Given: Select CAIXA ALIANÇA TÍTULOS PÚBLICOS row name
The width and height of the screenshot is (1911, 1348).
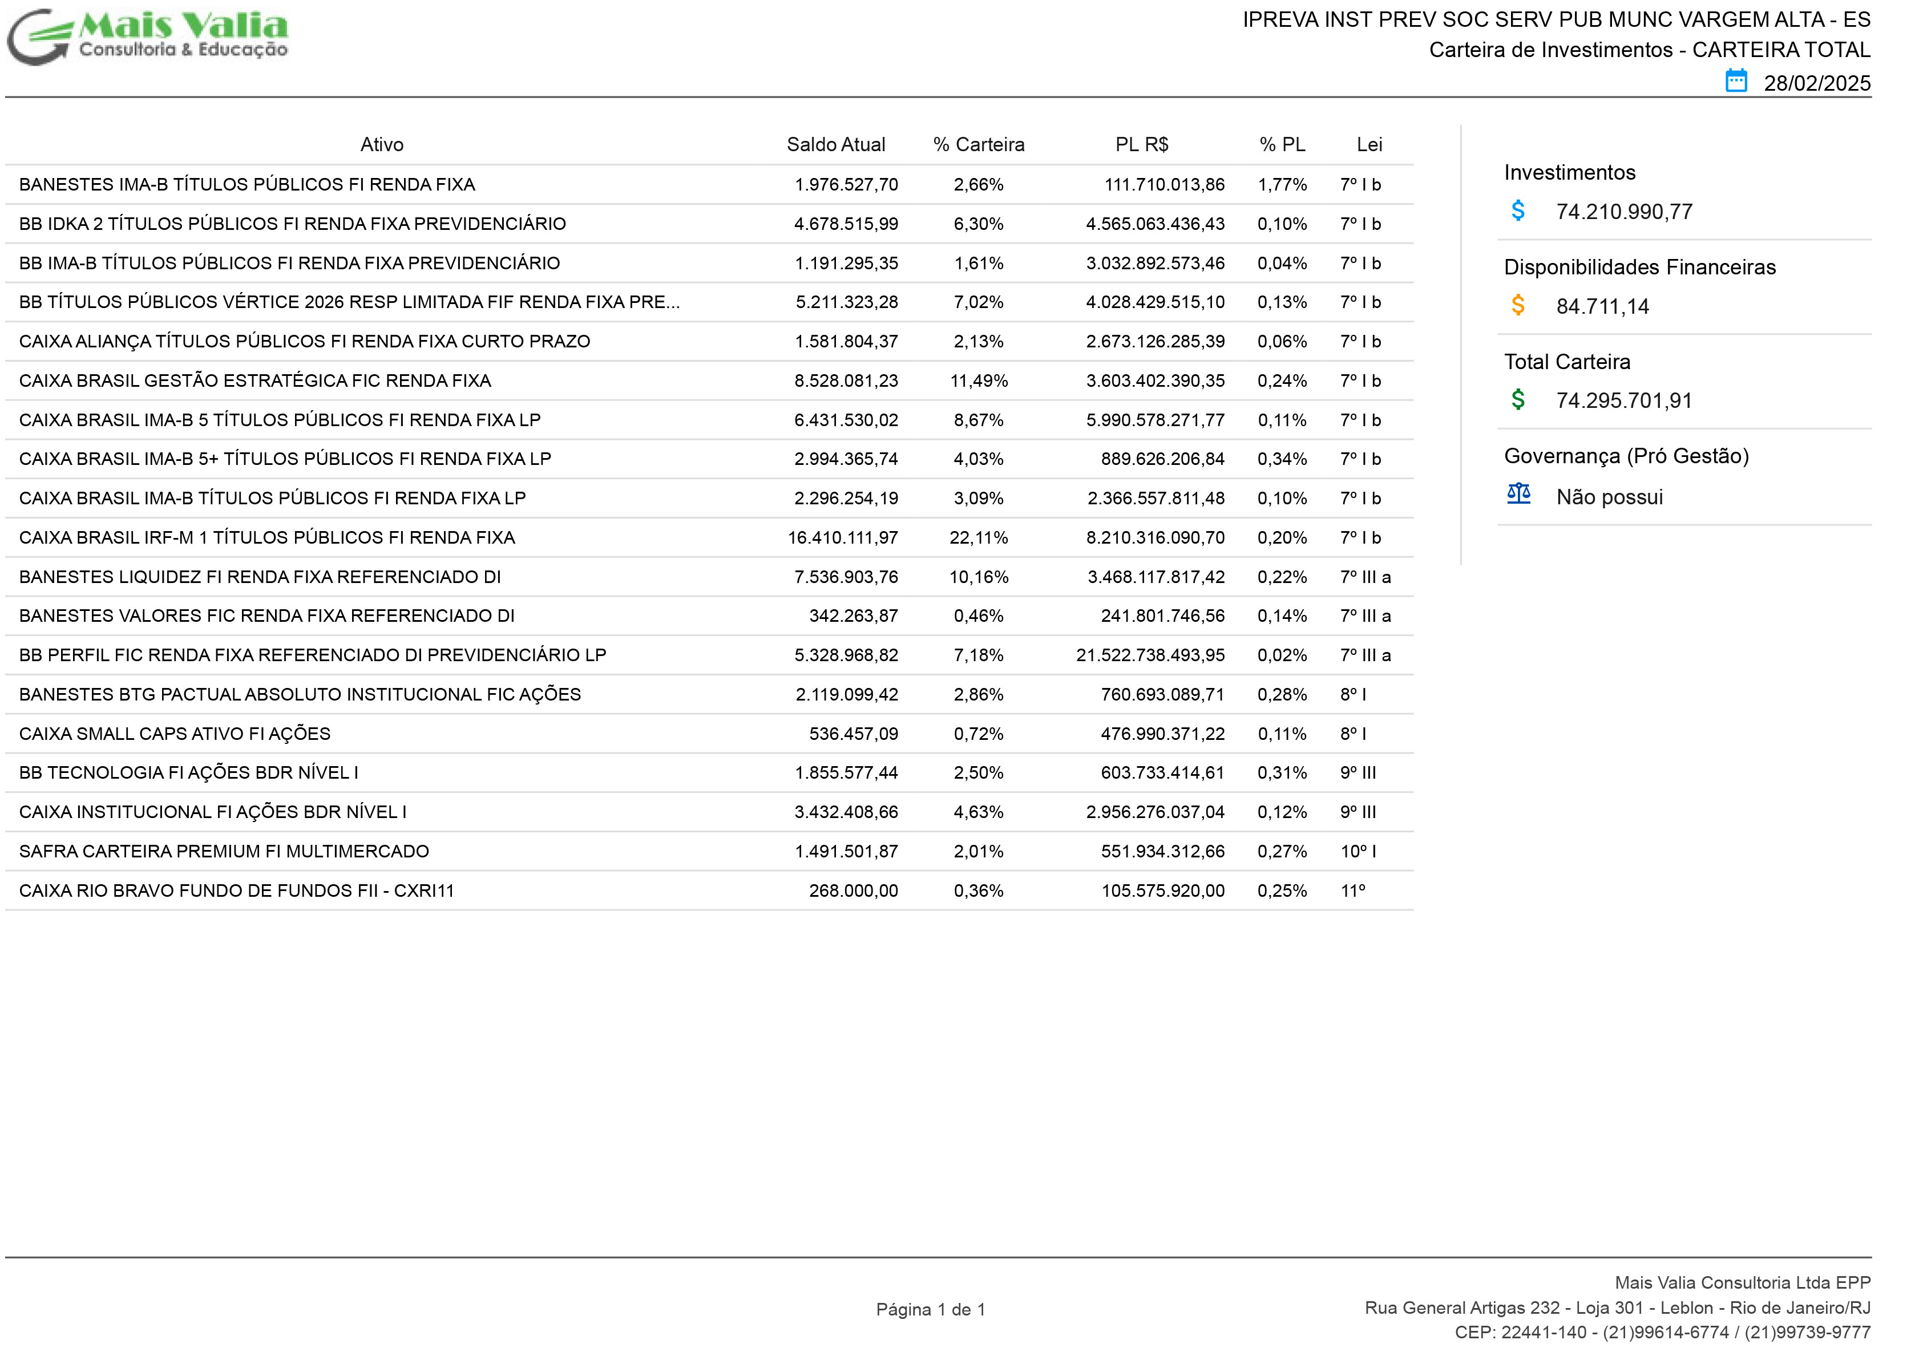Looking at the screenshot, I should [x=305, y=341].
